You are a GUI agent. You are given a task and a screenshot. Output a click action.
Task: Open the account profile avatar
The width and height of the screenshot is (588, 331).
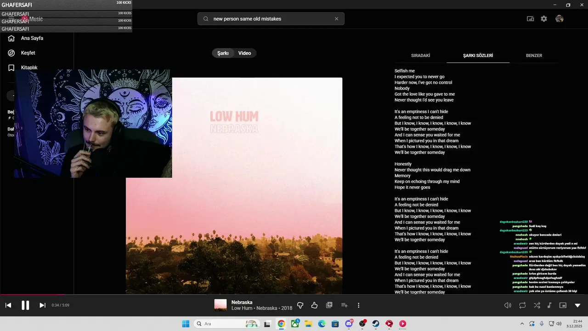pos(559,19)
